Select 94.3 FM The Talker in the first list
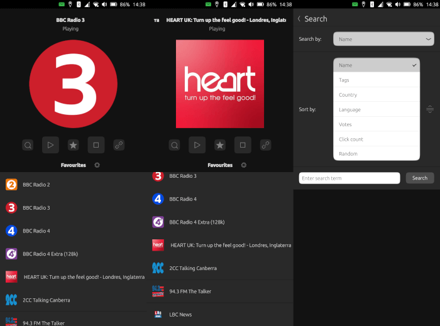The height and width of the screenshot is (326, 440). pyautogui.click(x=74, y=320)
